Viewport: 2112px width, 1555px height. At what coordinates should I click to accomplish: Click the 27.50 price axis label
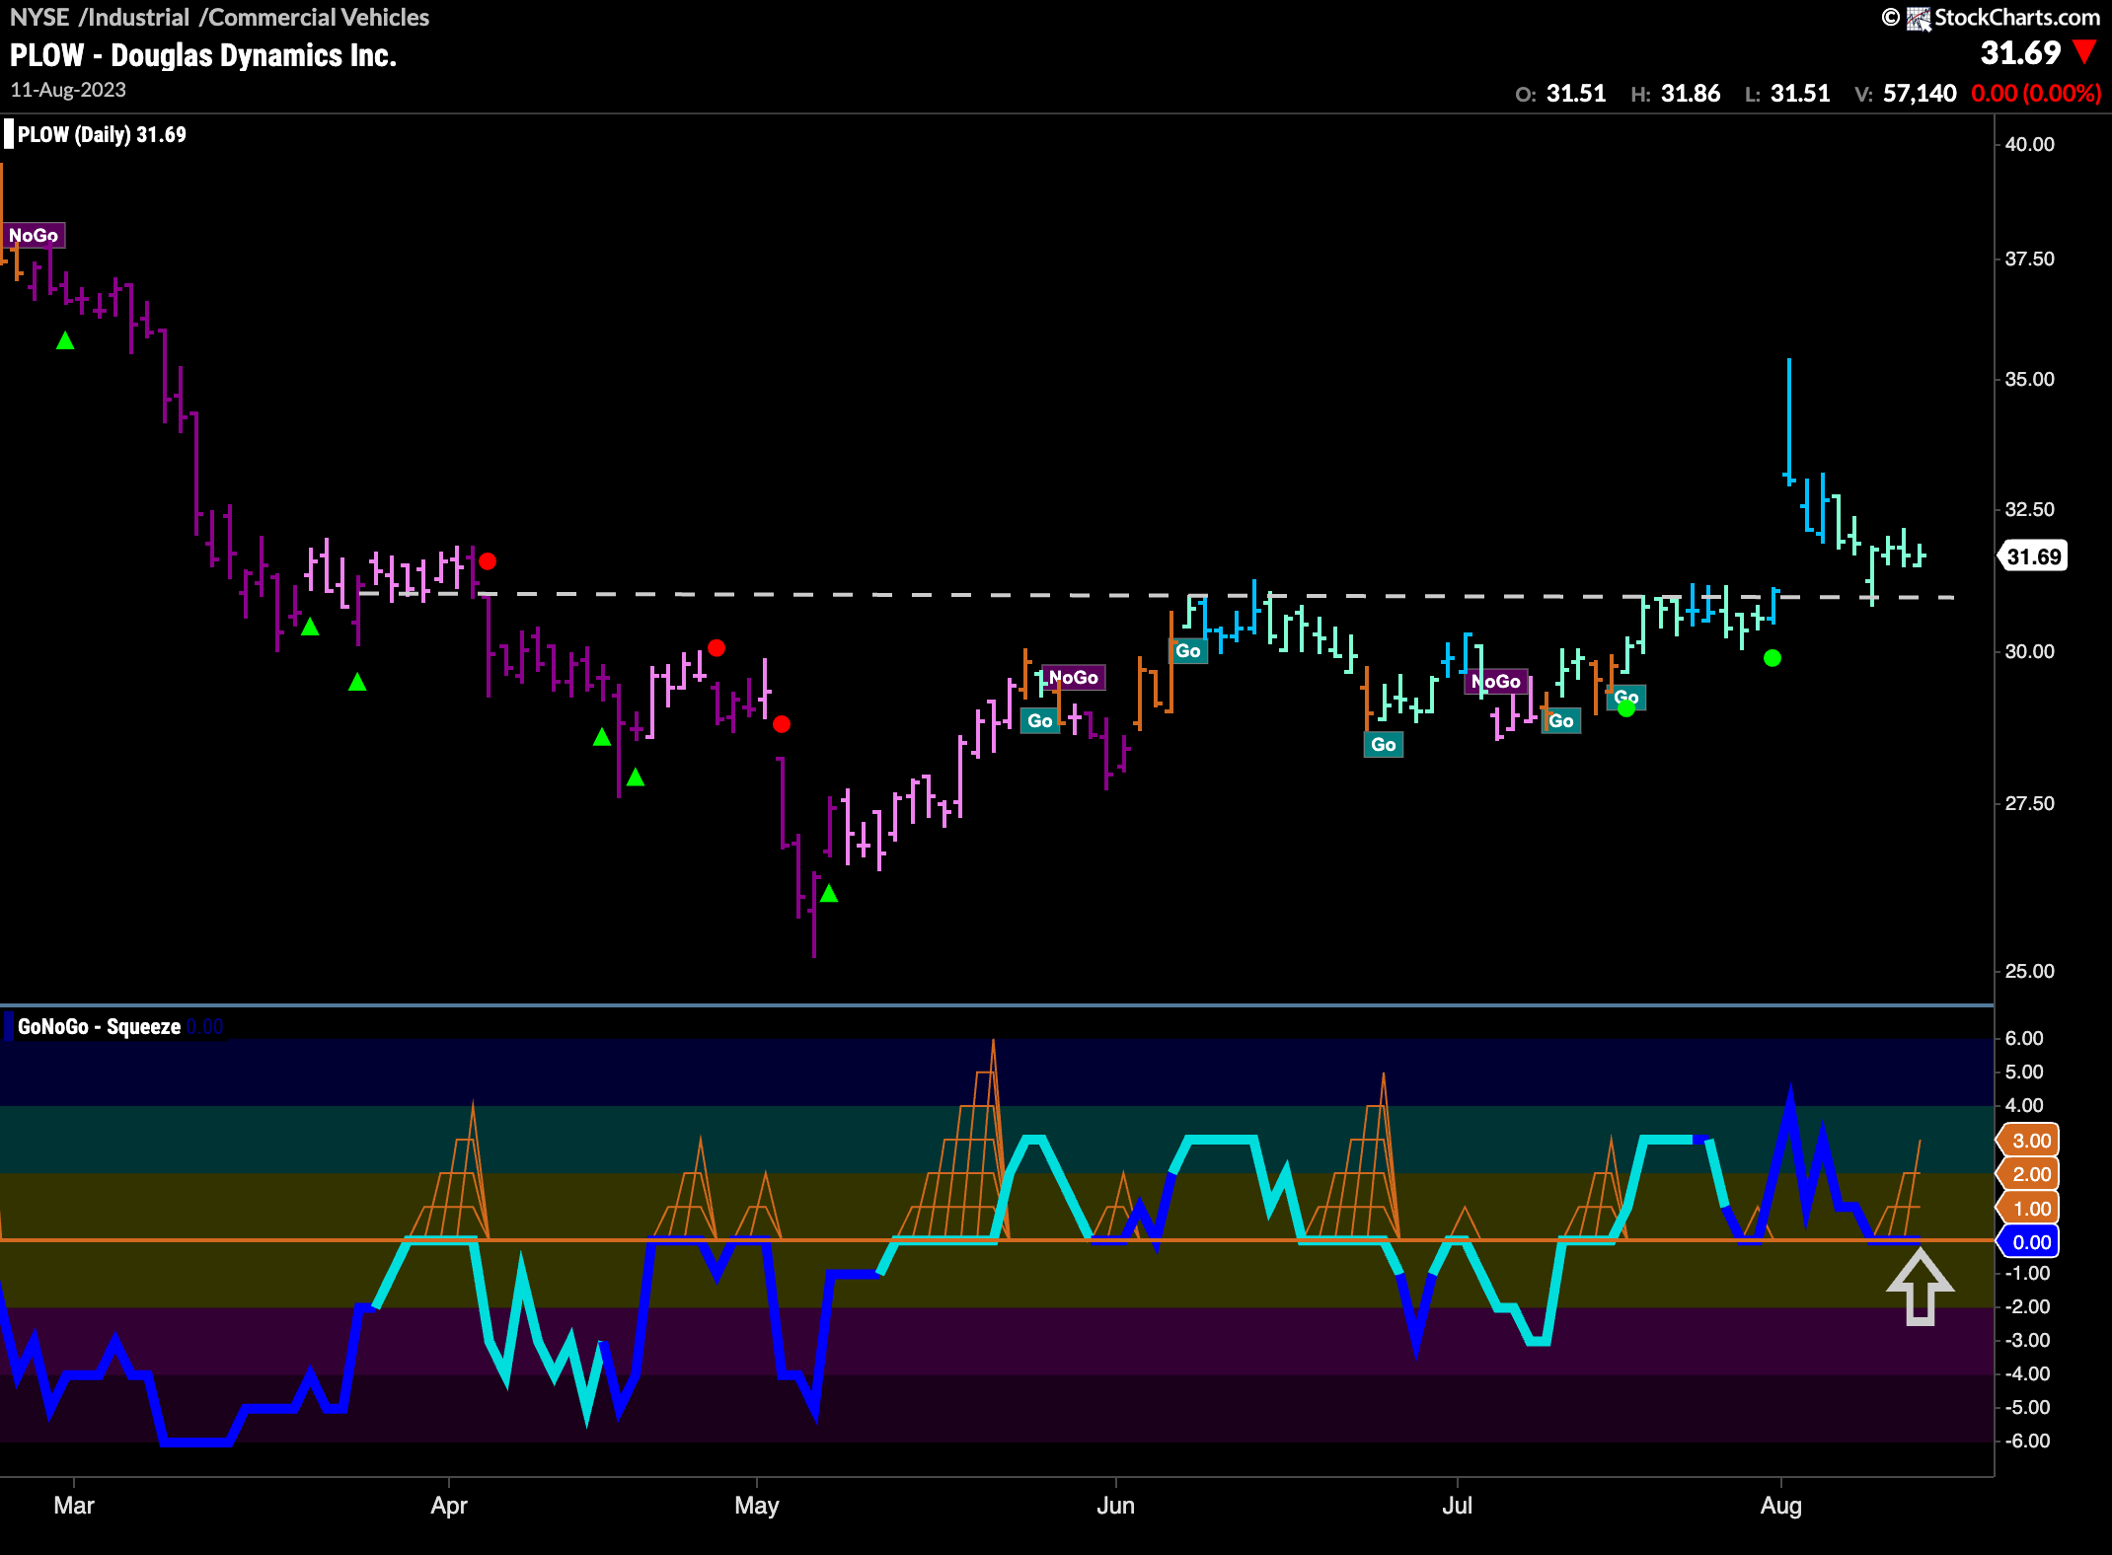coord(2030,803)
